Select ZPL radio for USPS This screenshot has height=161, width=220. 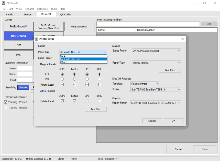click(62, 79)
